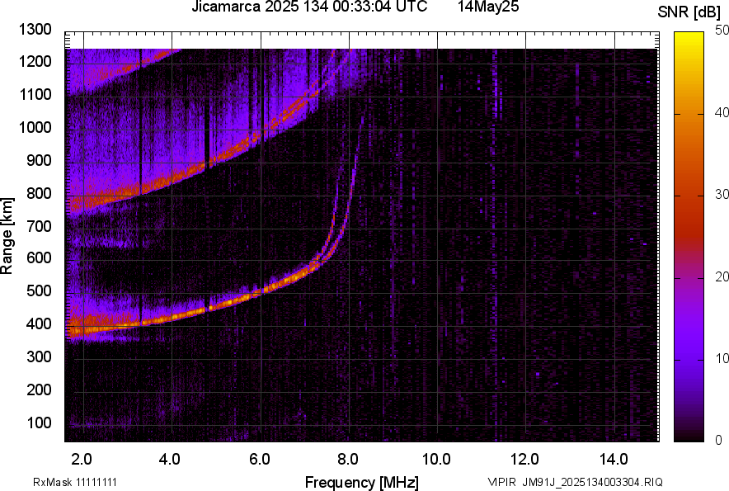Click the colorbar 30 tick value
This screenshot has height=491, width=729.
(x=722, y=194)
